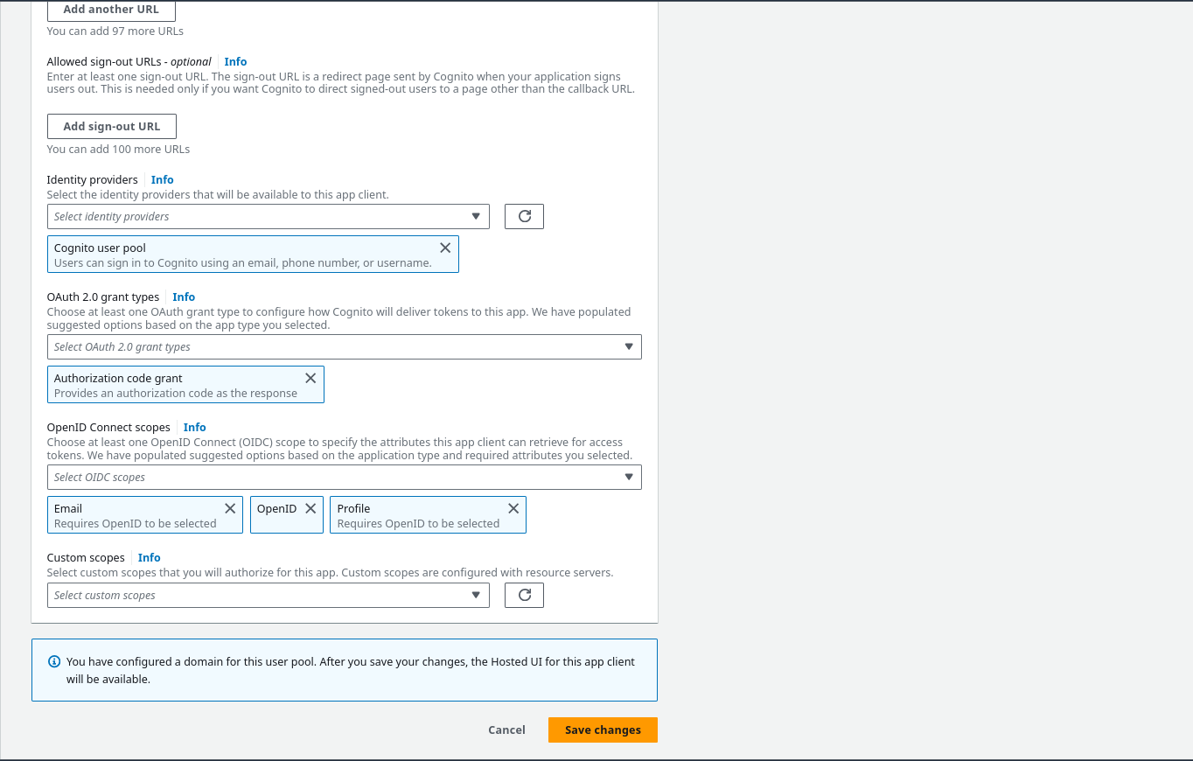The height and width of the screenshot is (761, 1193).
Task: Remove the Cognito user pool identity provider
Action: (445, 248)
